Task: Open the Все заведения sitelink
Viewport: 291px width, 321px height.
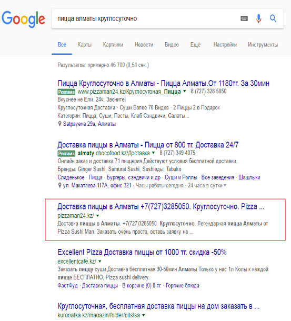Action: (218, 177)
